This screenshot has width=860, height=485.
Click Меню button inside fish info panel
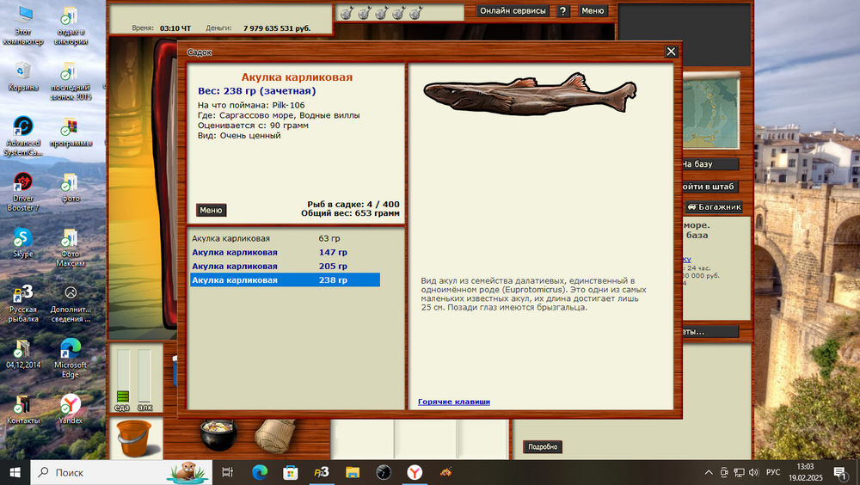(211, 210)
